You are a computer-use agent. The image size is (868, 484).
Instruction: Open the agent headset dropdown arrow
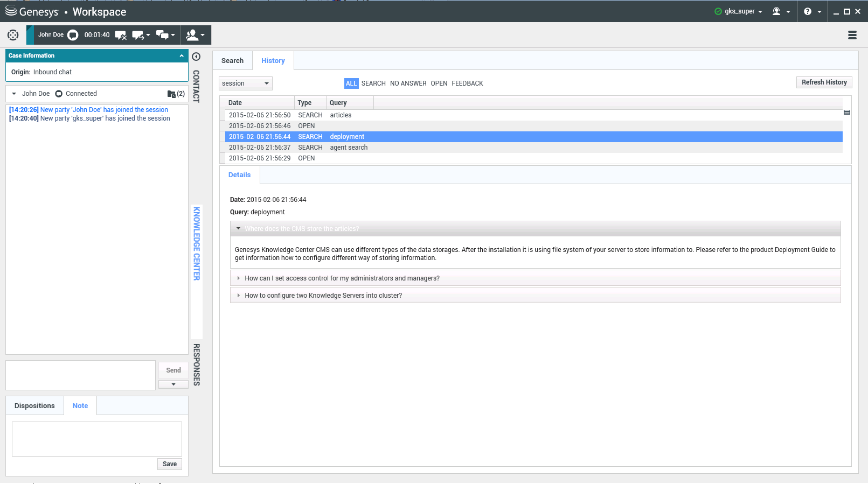coord(788,11)
